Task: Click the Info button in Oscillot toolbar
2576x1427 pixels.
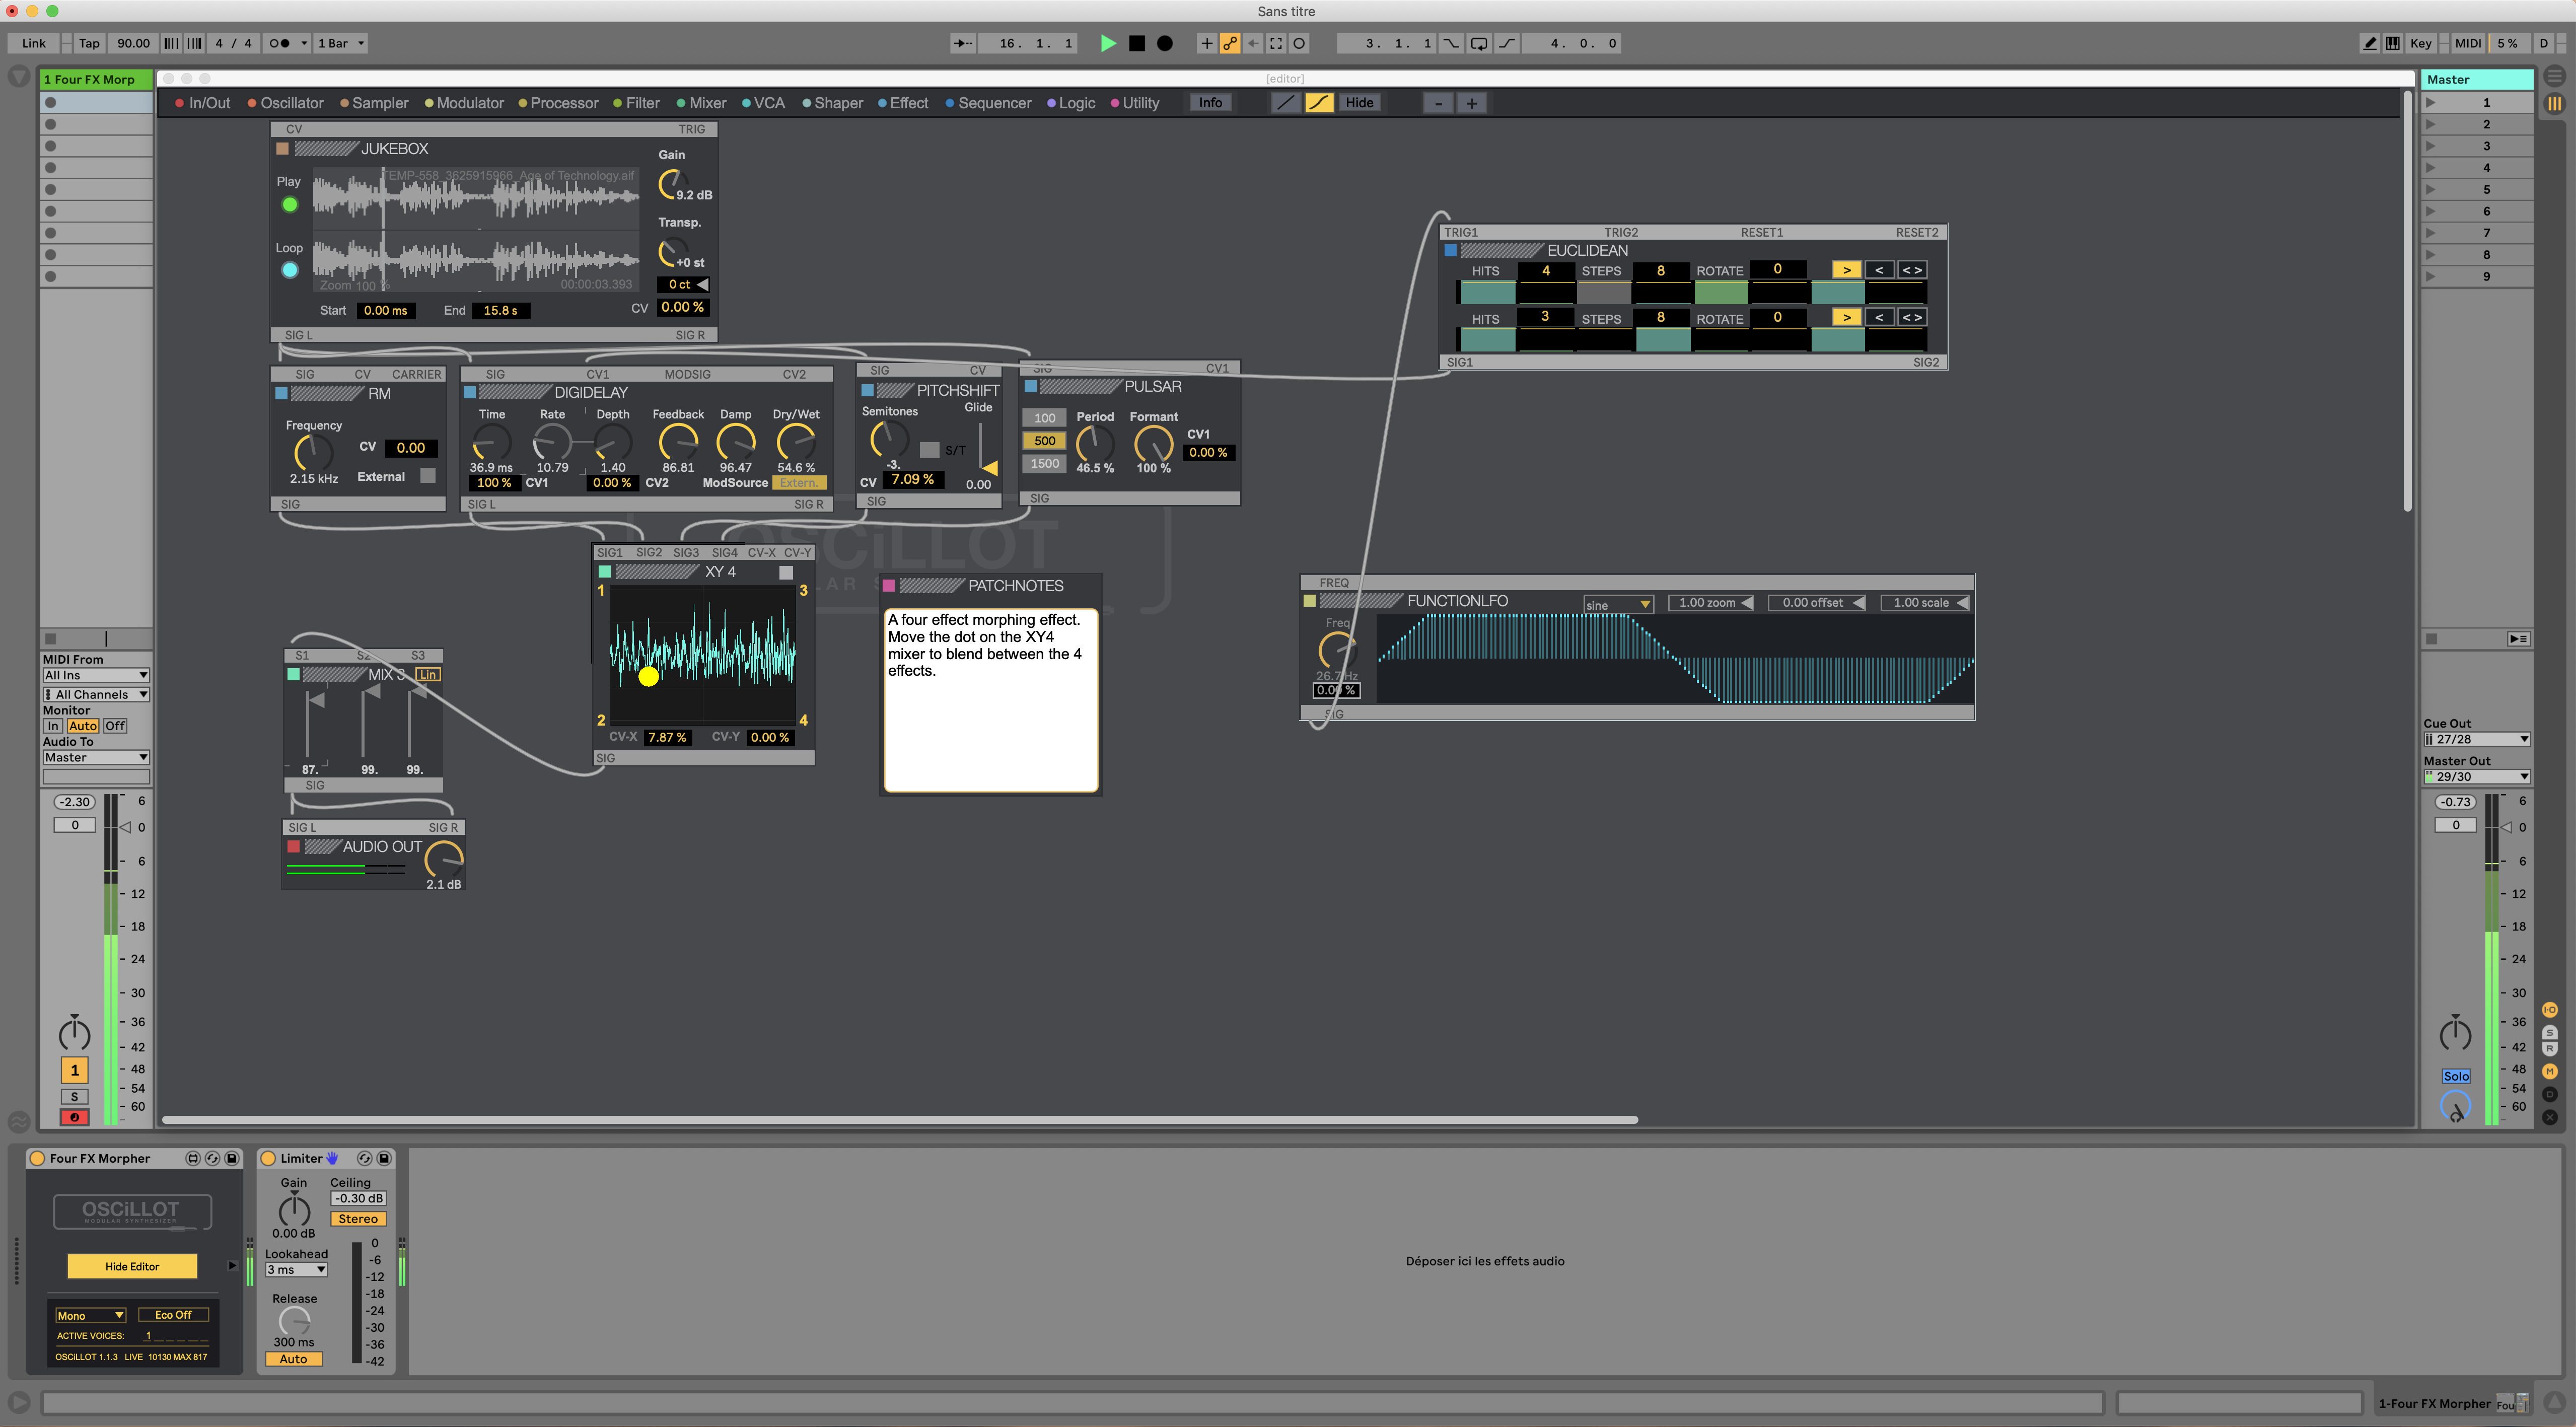Action: pos(1210,103)
